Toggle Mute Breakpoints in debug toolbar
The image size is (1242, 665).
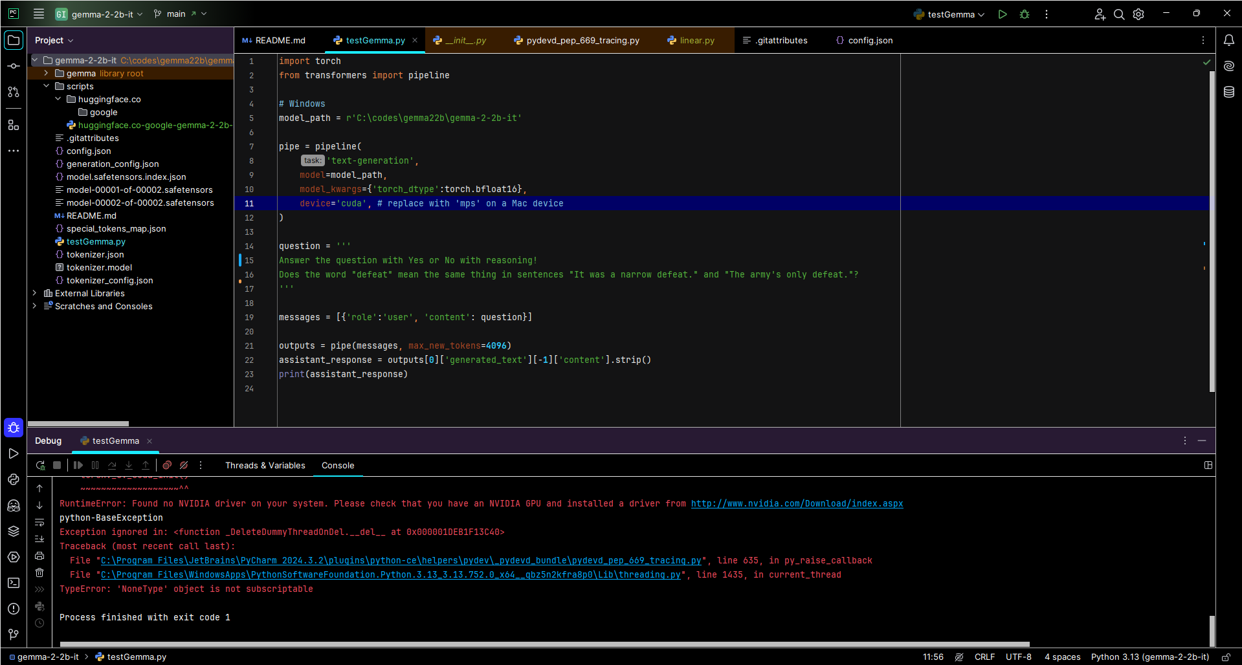[x=184, y=465]
